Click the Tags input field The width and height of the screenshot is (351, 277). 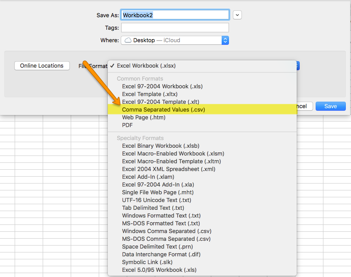click(175, 28)
